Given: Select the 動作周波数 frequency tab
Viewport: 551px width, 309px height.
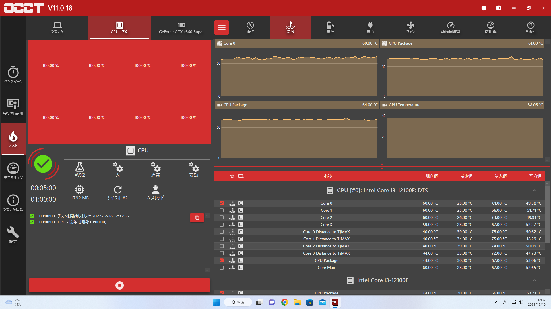Looking at the screenshot, I should click(451, 27).
